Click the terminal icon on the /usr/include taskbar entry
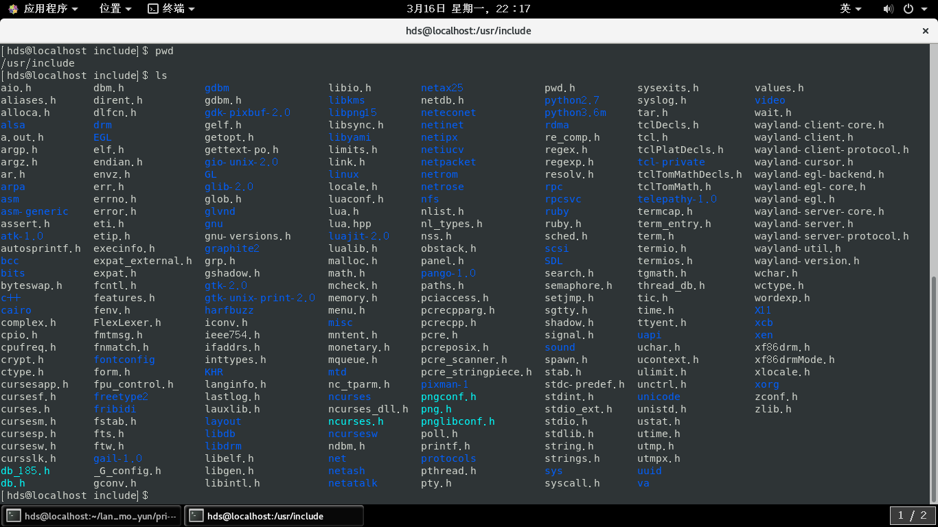 pyautogui.click(x=196, y=515)
